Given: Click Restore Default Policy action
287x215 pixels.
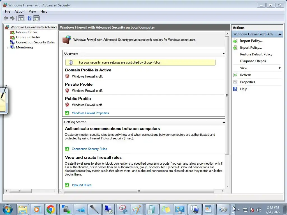Looking at the screenshot, I should point(256,54).
